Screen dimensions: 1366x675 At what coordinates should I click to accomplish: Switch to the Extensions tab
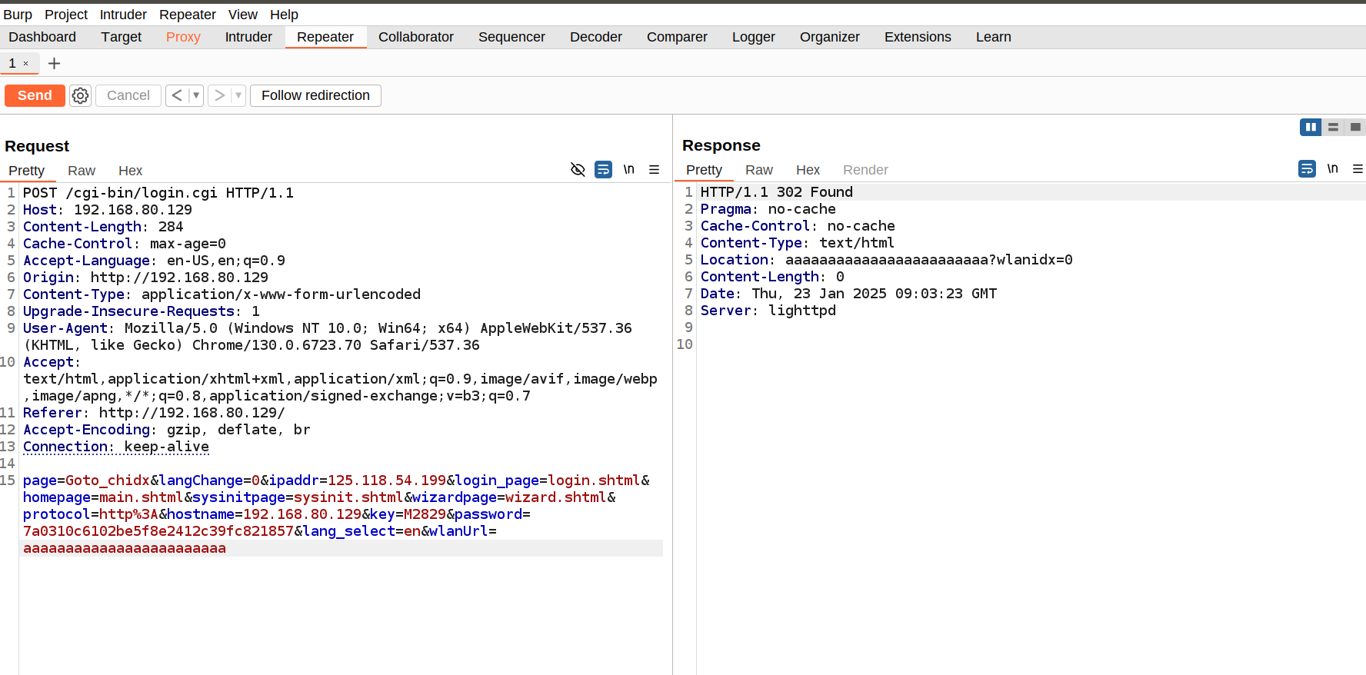click(918, 37)
